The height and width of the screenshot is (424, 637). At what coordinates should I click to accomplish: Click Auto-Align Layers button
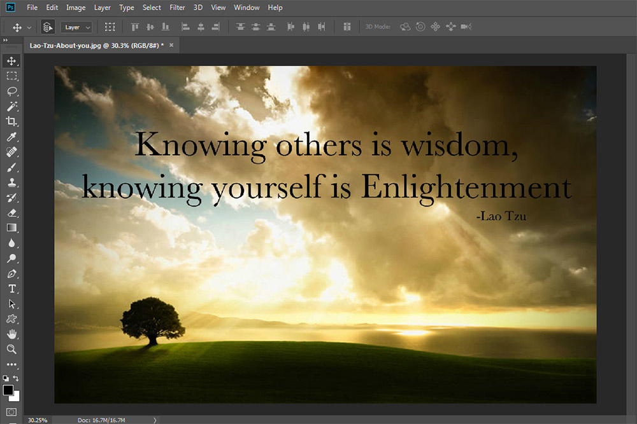tap(347, 27)
